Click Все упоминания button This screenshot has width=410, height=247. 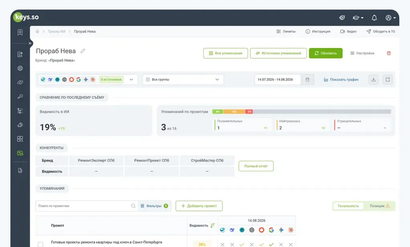point(226,53)
